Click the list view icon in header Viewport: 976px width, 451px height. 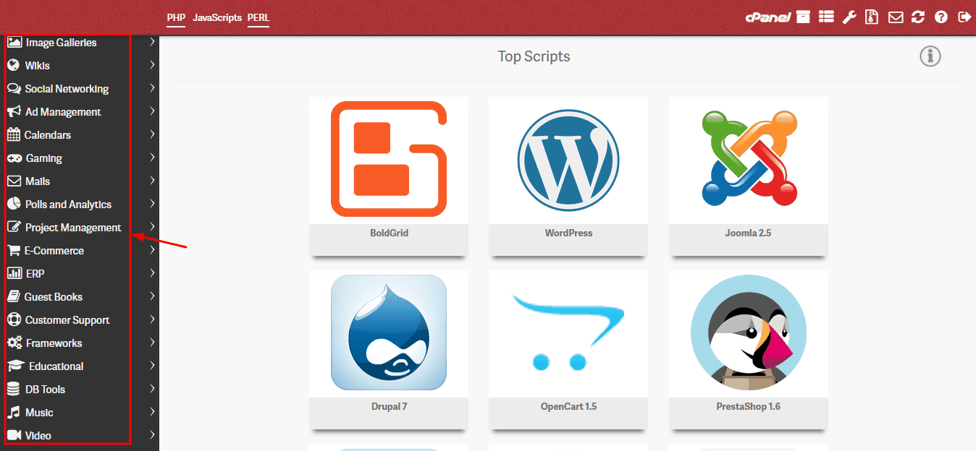(x=826, y=17)
